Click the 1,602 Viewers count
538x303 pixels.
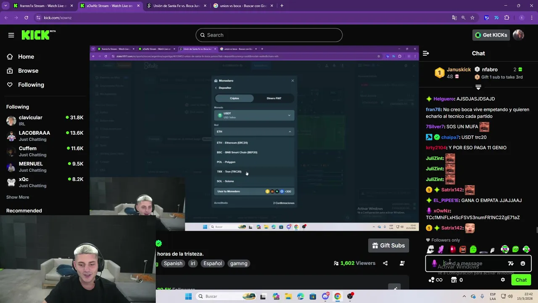pos(354,263)
